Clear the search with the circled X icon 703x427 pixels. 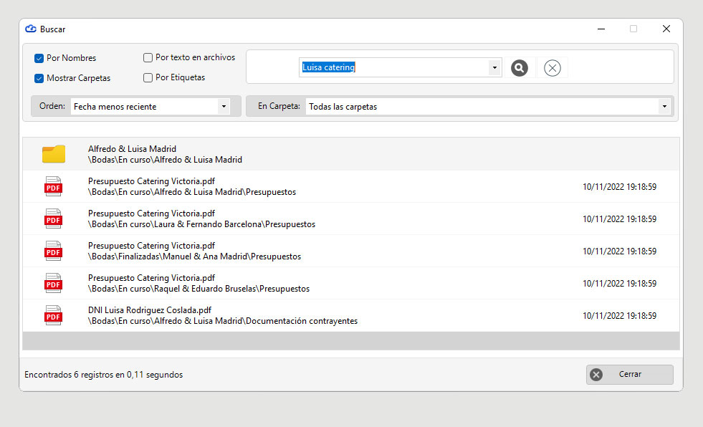[553, 68]
